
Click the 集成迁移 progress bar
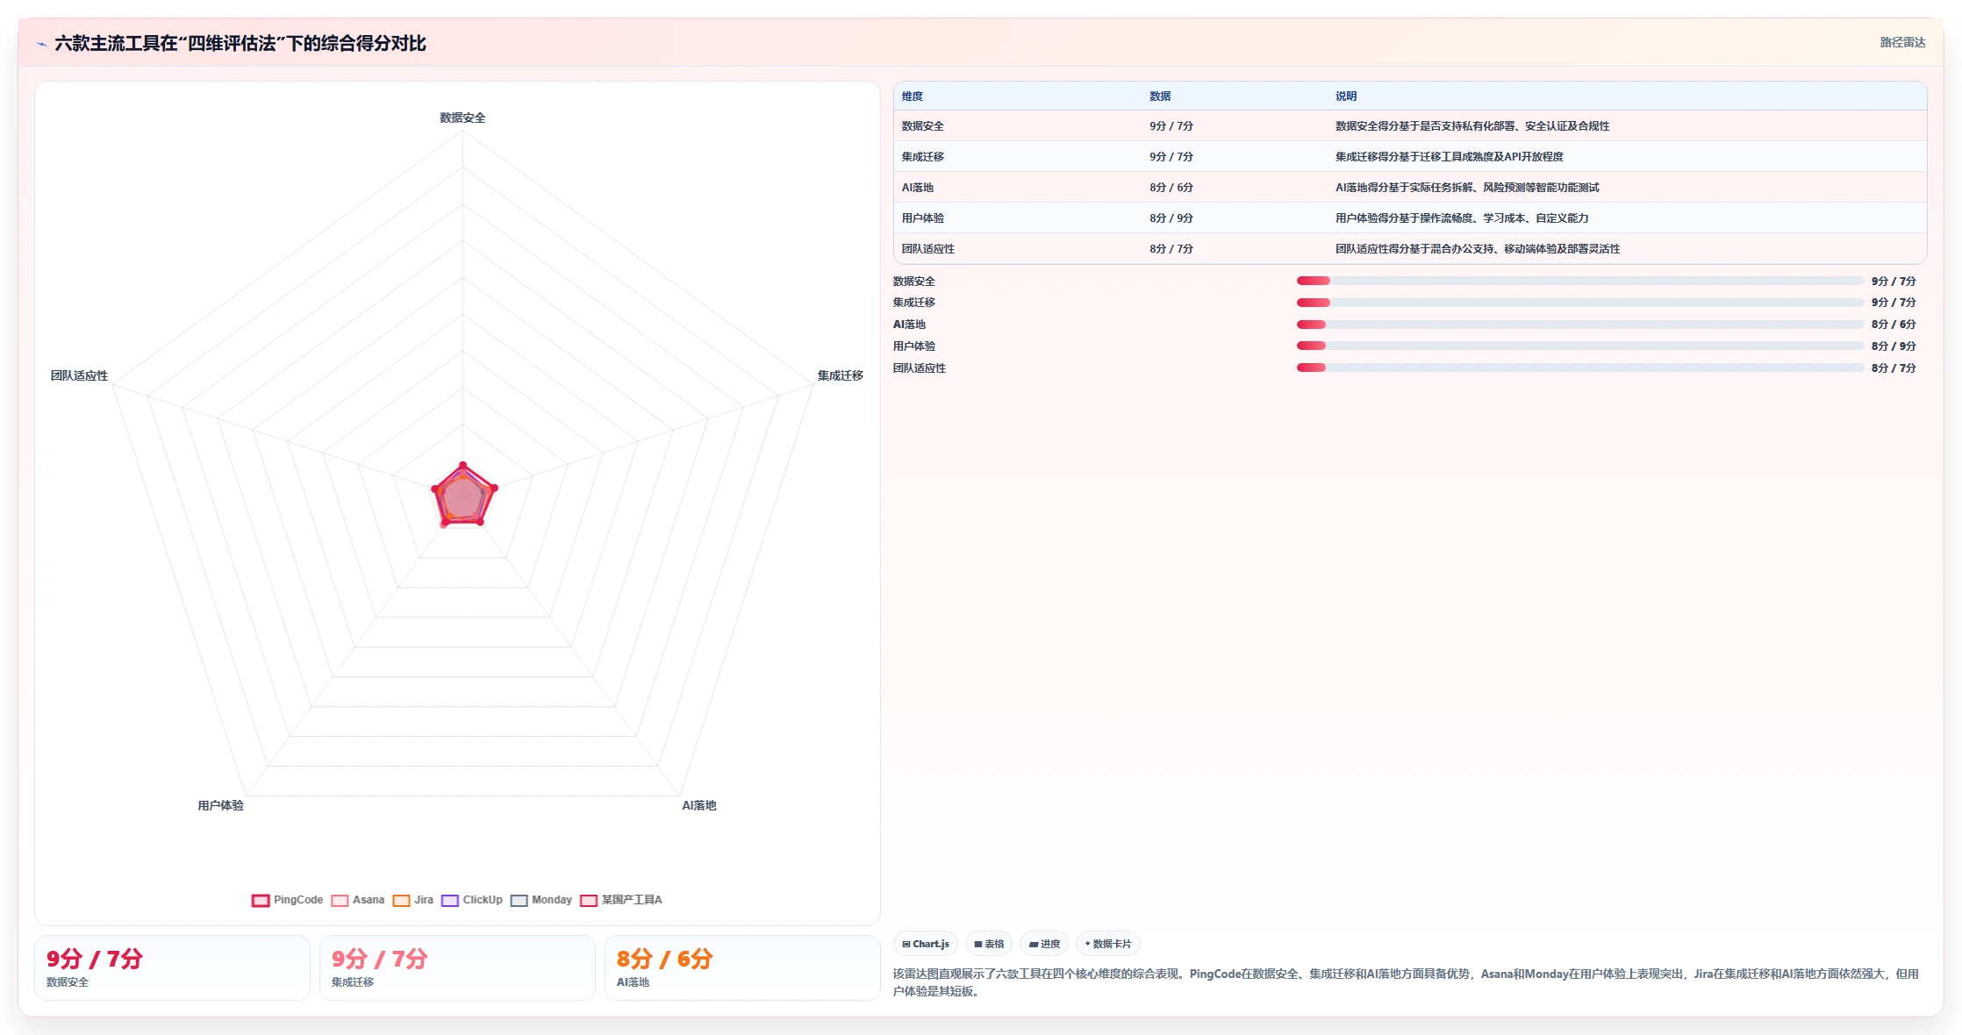coord(1579,303)
